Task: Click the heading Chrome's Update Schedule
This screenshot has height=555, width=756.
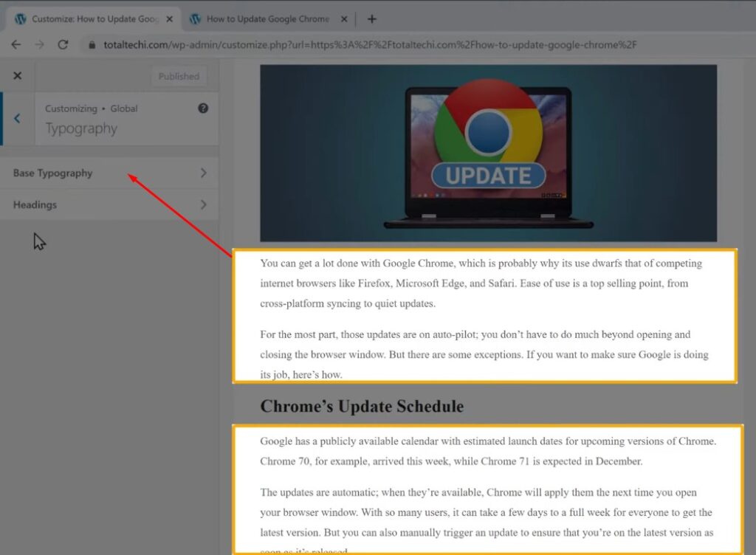Action: tap(361, 406)
